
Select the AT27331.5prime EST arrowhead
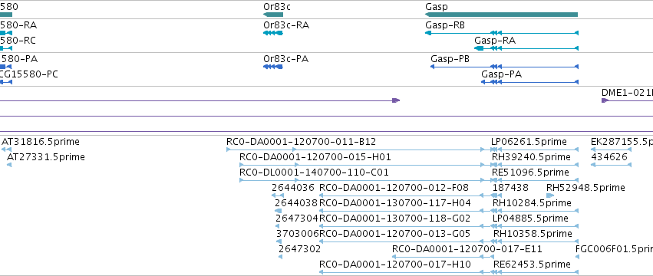[9, 165]
